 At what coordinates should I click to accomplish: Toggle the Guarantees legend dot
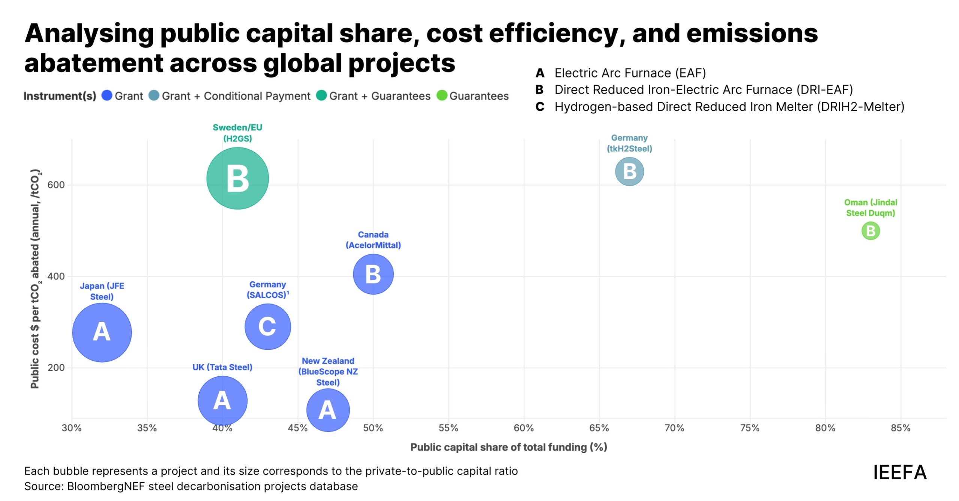coord(442,96)
